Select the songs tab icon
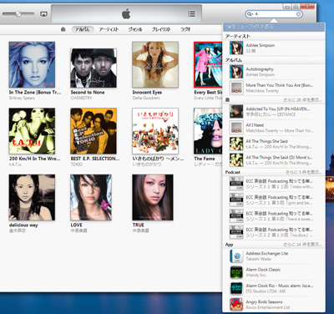The image size is (334, 314). click(63, 29)
